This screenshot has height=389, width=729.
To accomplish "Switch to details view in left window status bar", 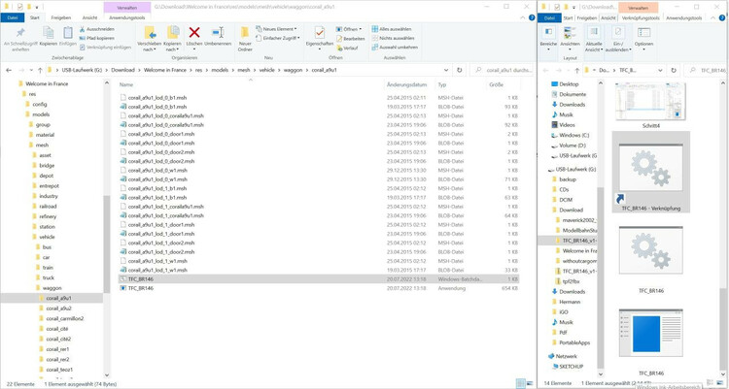I will (x=521, y=384).
